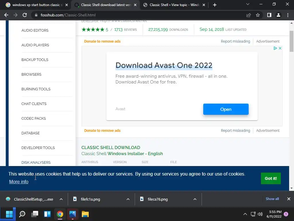Expand options for fileca76.png download

(x=195, y=199)
